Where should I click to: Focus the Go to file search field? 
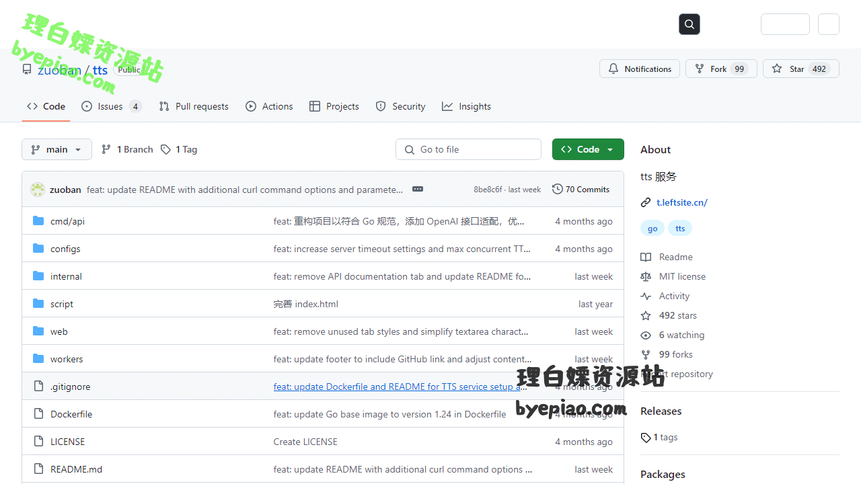[x=468, y=149]
